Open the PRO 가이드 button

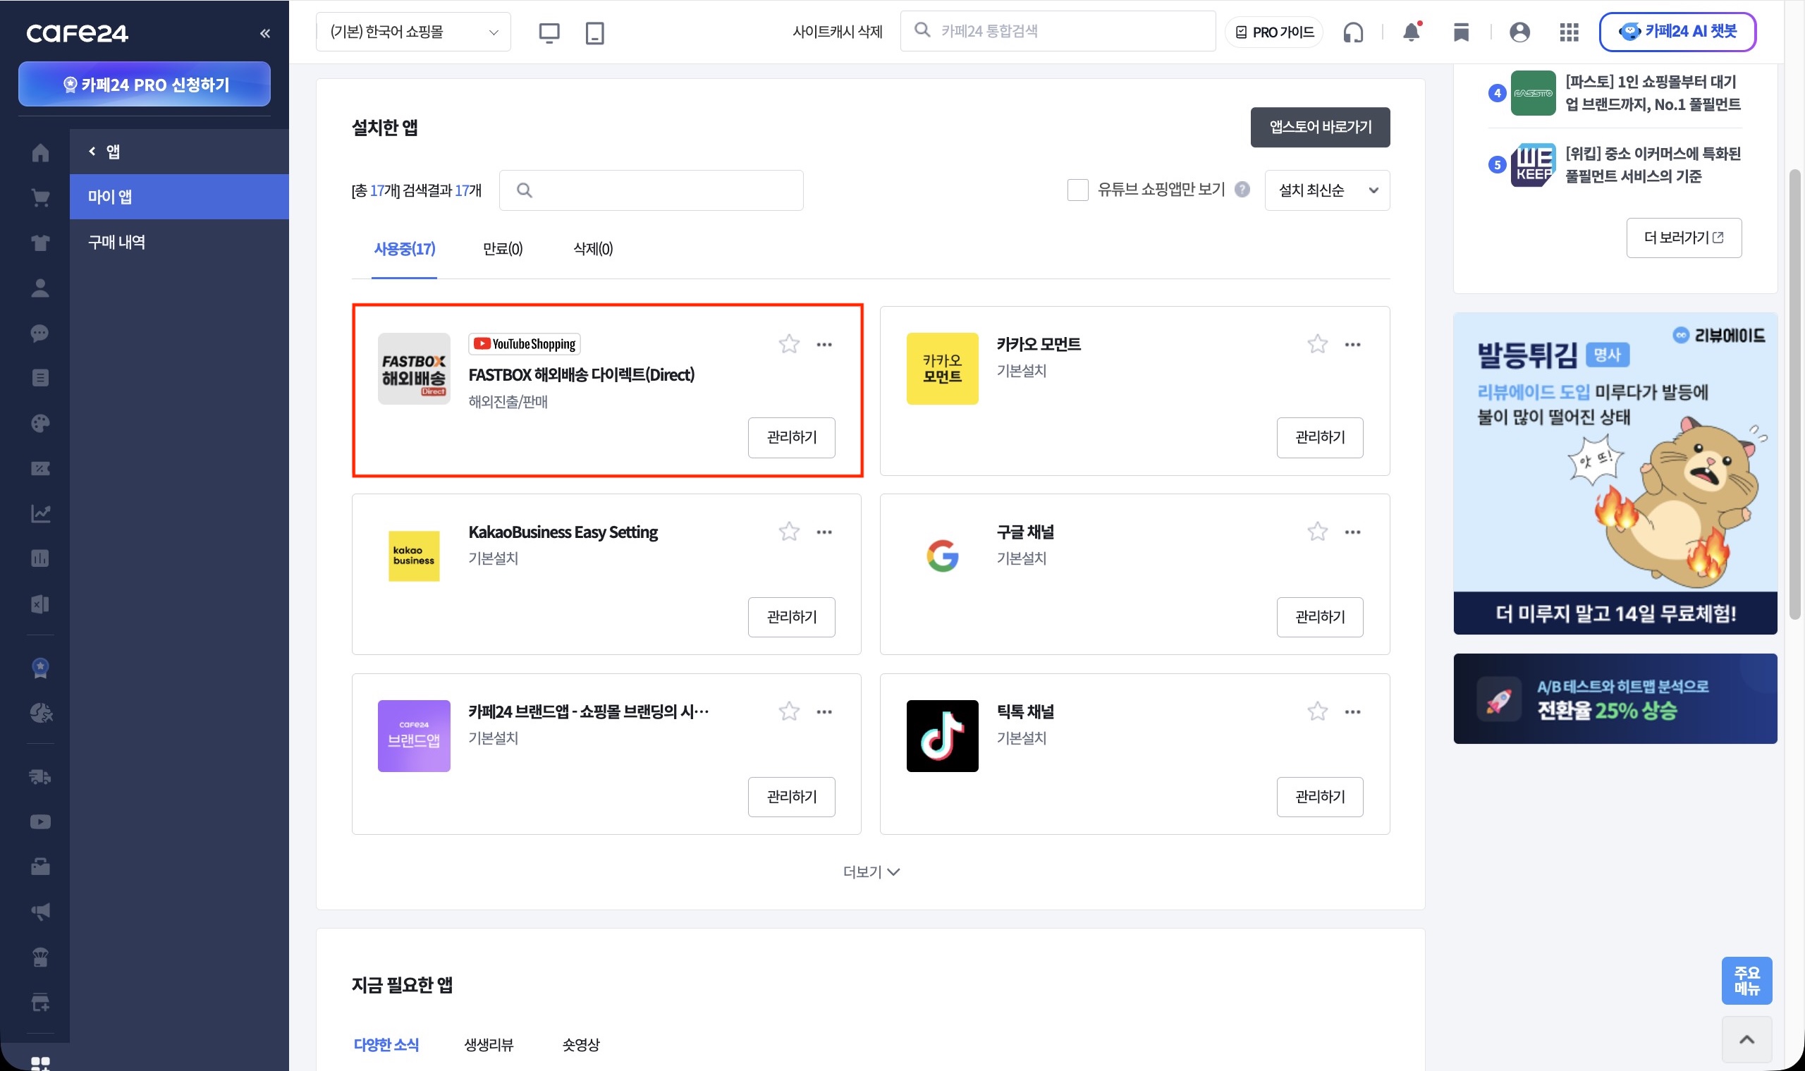[x=1274, y=32]
